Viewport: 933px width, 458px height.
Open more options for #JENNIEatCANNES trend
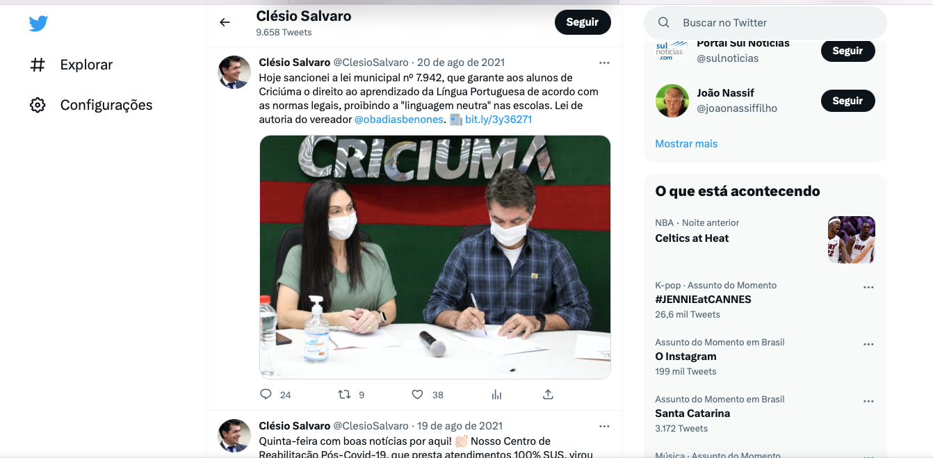point(868,287)
